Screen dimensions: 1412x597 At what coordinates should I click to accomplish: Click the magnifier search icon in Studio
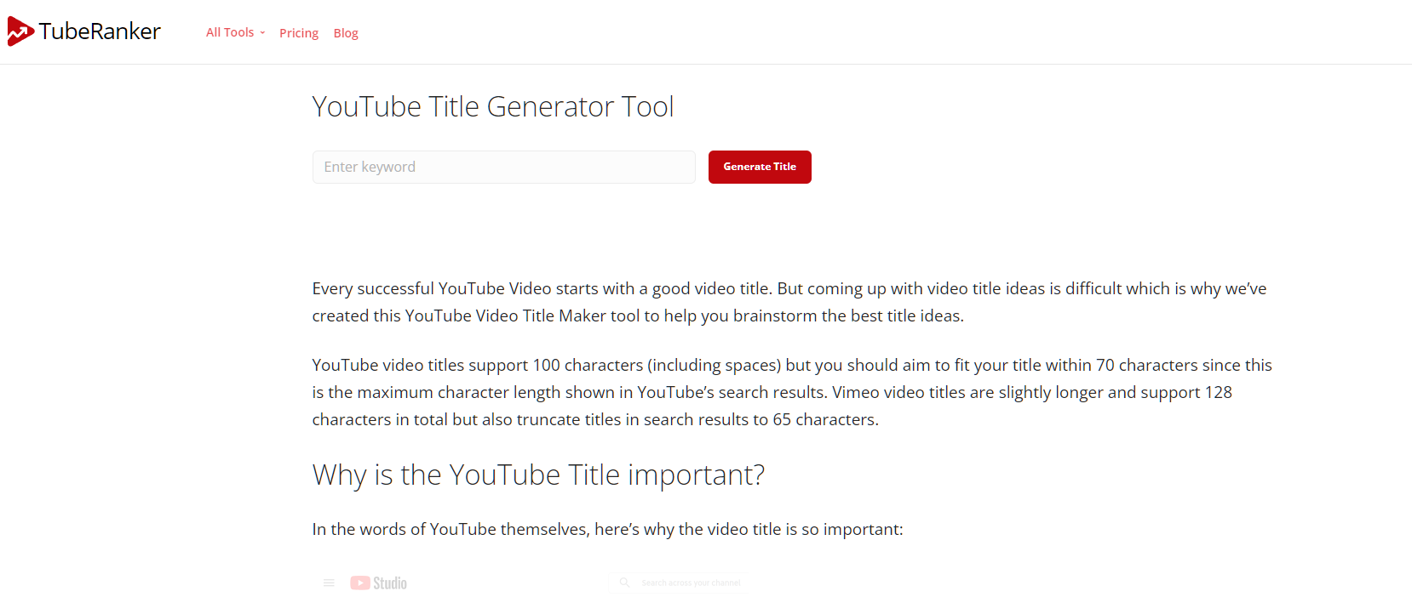pyautogui.click(x=624, y=583)
